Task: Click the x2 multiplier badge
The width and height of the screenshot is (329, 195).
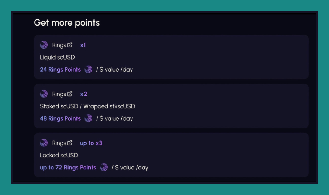Action: (83, 94)
